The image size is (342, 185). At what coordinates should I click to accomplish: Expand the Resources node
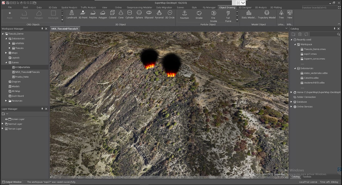coord(6,101)
